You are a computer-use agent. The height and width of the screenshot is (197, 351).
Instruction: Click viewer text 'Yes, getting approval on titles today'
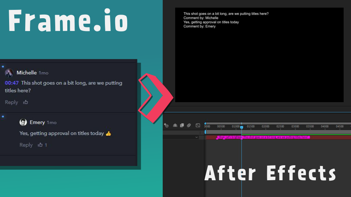click(211, 22)
